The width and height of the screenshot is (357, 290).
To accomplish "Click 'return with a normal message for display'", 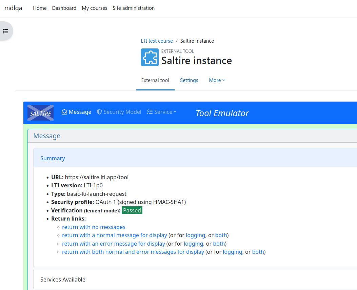I will pos(115,235).
